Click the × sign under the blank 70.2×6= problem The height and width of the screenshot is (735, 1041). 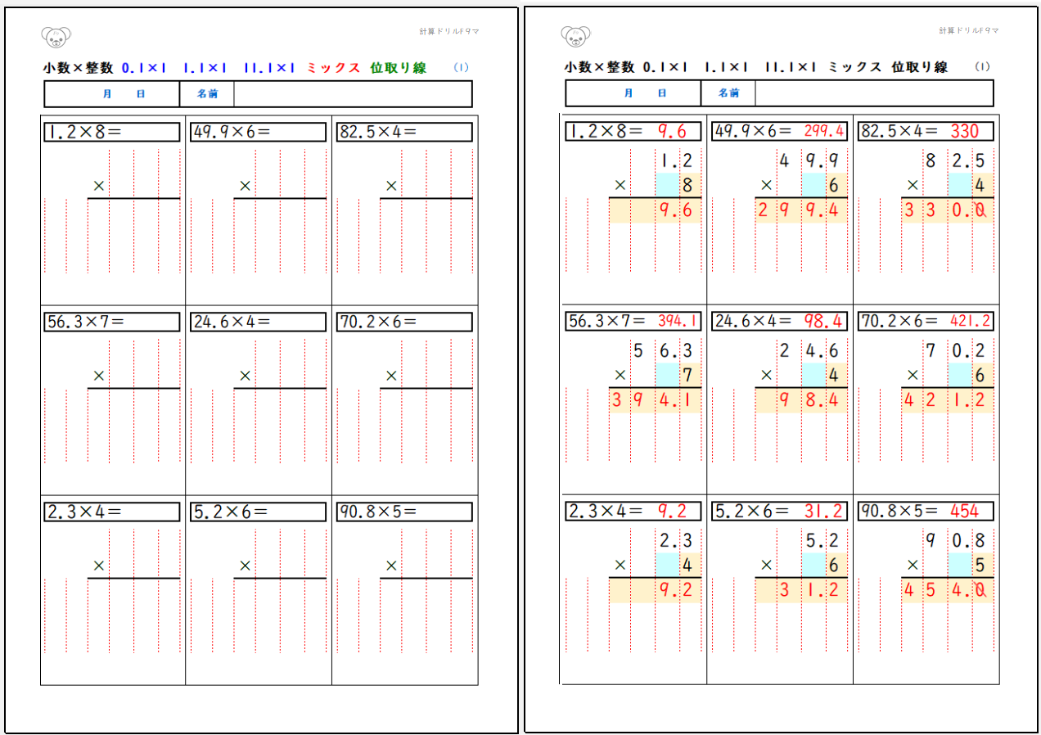point(391,376)
